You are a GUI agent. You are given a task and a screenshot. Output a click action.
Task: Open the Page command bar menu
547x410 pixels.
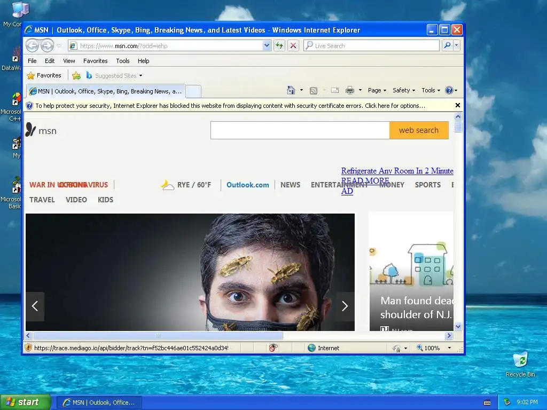tap(377, 90)
